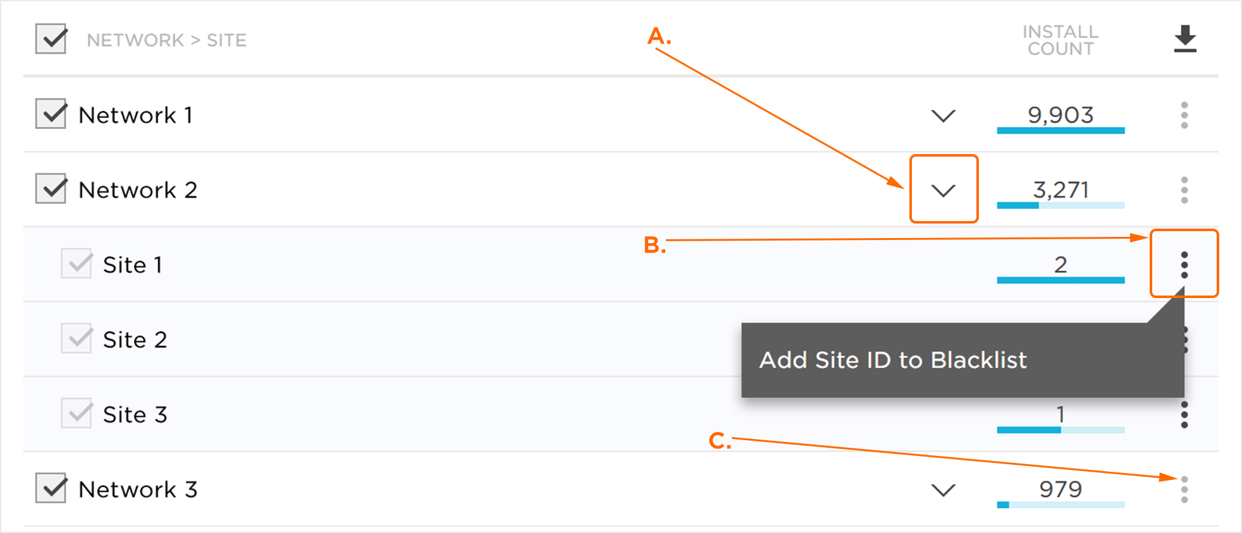Click the download export icon

(1184, 39)
